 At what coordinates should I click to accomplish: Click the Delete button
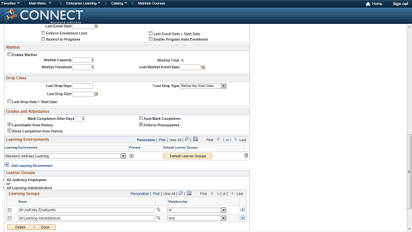[x=20, y=227]
